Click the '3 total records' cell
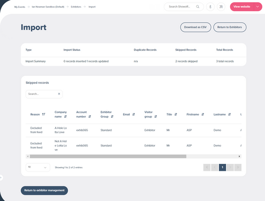Viewport: 265px width, 201px height. tap(225, 61)
